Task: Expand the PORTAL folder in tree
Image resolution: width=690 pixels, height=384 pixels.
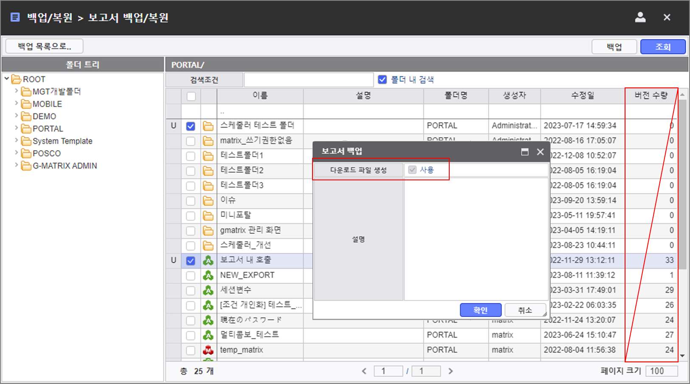Action: click(x=17, y=128)
